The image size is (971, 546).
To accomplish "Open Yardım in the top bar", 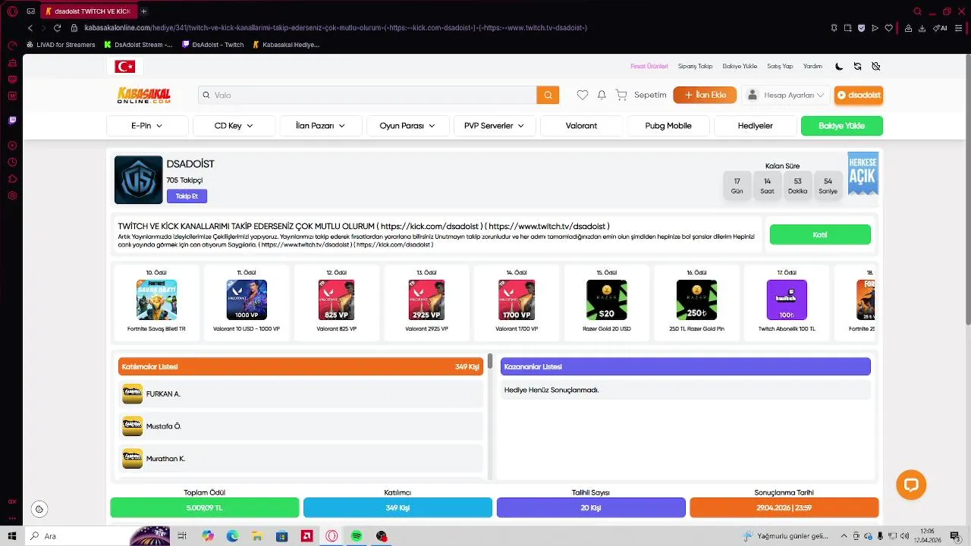I will [812, 67].
